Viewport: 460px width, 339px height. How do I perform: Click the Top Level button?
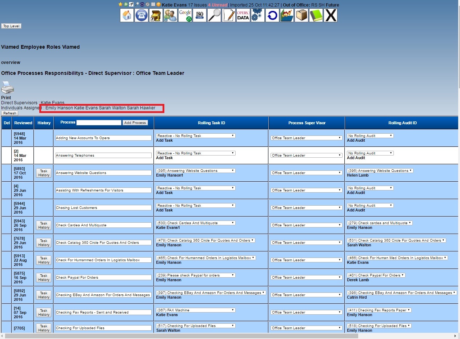(11, 26)
